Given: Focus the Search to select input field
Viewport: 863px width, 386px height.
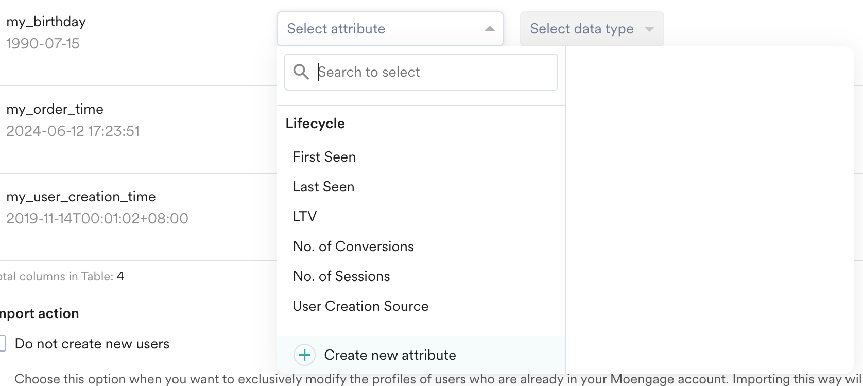Looking at the screenshot, I should [433, 72].
